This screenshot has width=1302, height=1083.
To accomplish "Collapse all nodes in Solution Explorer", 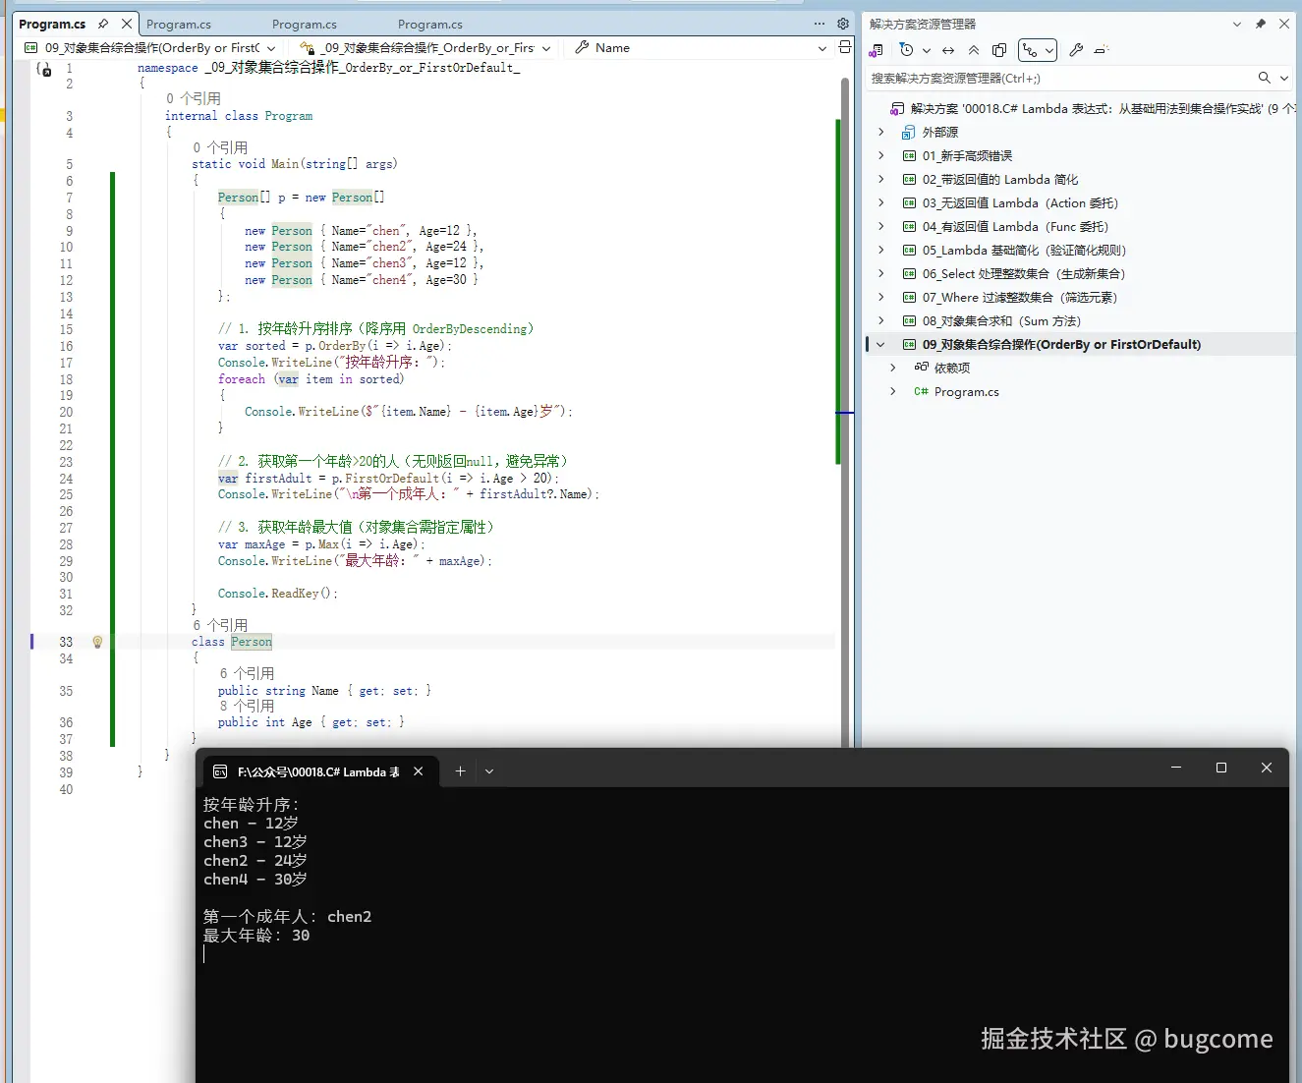I will [x=973, y=50].
